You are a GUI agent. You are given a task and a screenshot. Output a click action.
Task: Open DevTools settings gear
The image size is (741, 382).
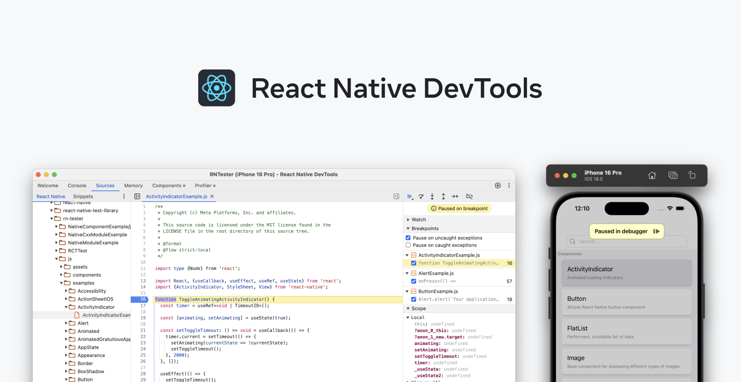498,185
